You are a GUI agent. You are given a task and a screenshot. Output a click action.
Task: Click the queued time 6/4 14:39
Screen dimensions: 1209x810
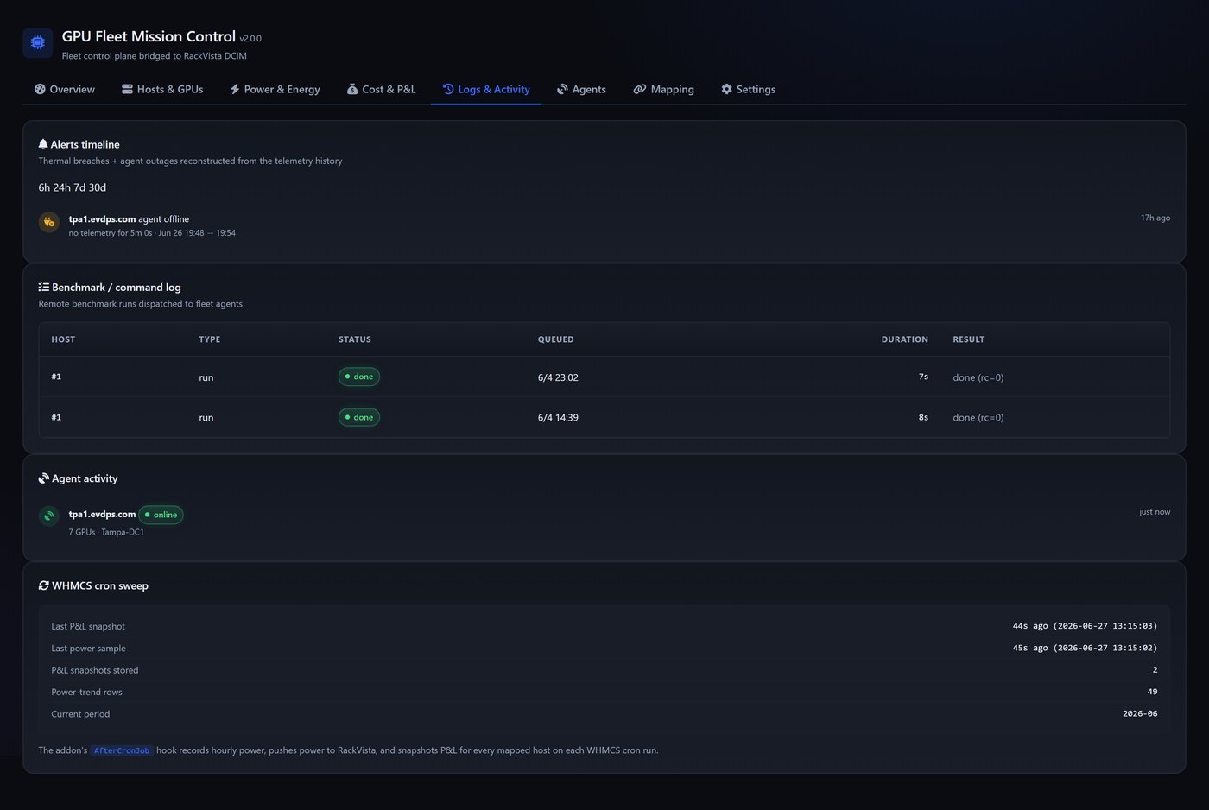point(558,417)
